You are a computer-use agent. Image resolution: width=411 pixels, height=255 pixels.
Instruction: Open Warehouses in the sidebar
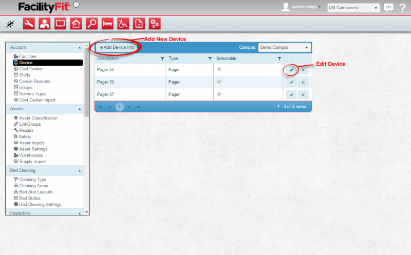coord(28,155)
